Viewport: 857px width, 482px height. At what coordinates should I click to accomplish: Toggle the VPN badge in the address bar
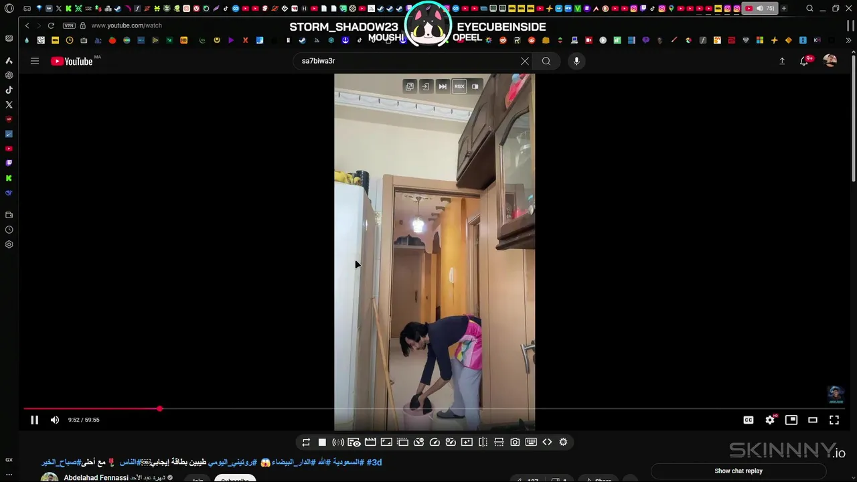point(69,25)
